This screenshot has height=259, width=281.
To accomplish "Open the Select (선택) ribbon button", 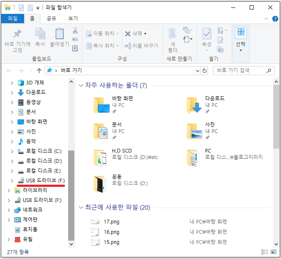I will [241, 43].
